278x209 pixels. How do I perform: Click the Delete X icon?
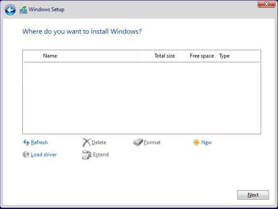point(87,142)
